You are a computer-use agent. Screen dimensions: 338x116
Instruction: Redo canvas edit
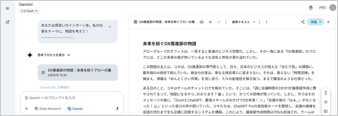tap(219, 22)
